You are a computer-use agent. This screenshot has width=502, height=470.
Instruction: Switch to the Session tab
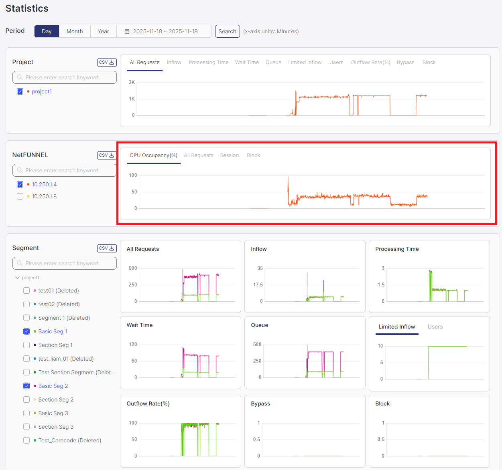(x=230, y=155)
